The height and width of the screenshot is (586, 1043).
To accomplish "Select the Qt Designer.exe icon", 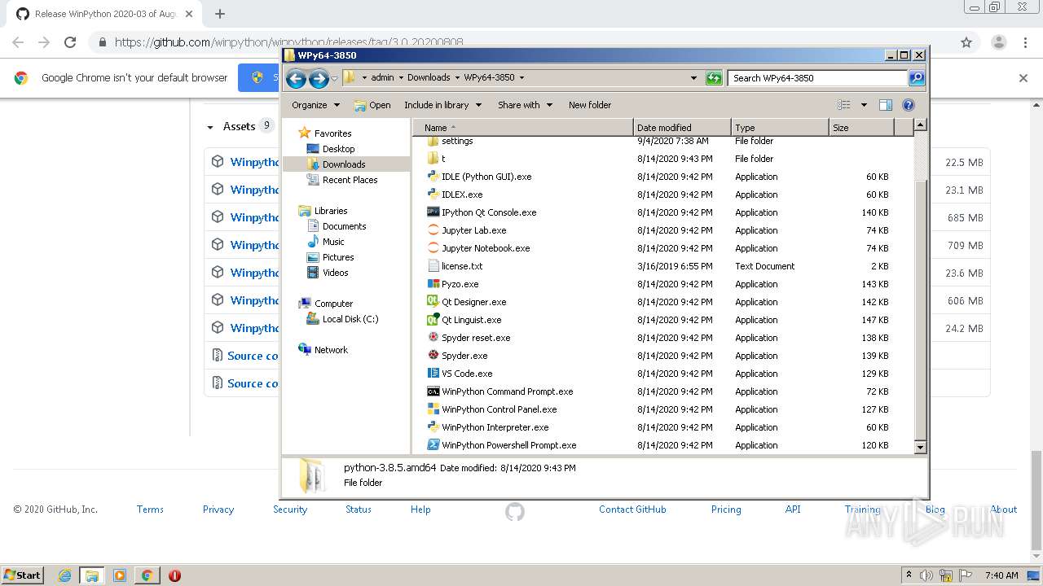I will coord(433,302).
